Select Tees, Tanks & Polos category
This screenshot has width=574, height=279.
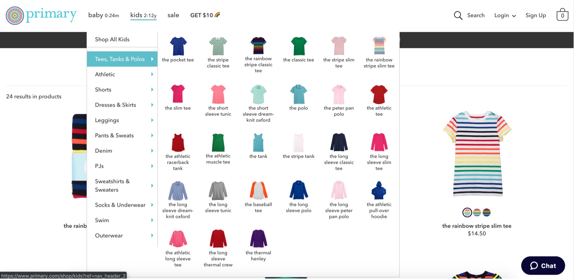coord(122,59)
